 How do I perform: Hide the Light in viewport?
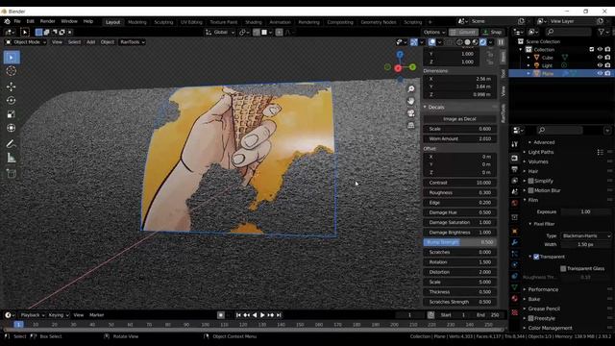click(600, 65)
